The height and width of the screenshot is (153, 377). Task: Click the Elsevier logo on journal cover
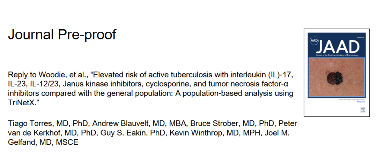363,110
